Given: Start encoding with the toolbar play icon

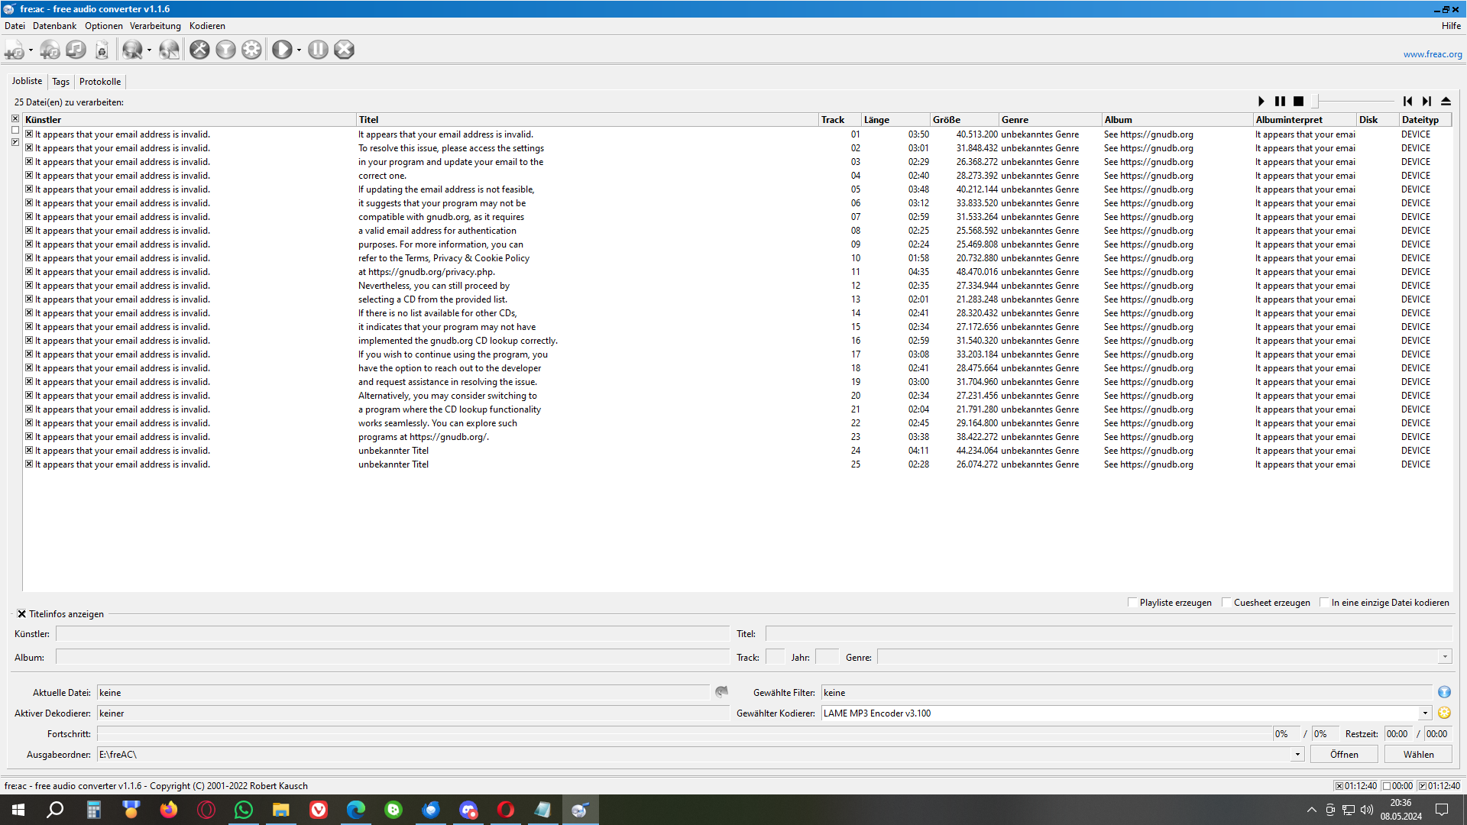Looking at the screenshot, I should coord(282,50).
